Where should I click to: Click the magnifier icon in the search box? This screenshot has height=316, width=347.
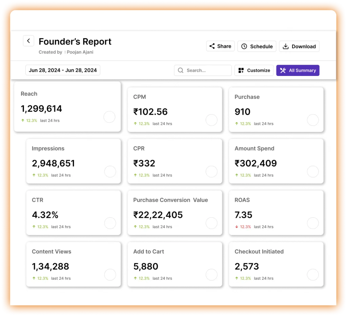pos(181,71)
